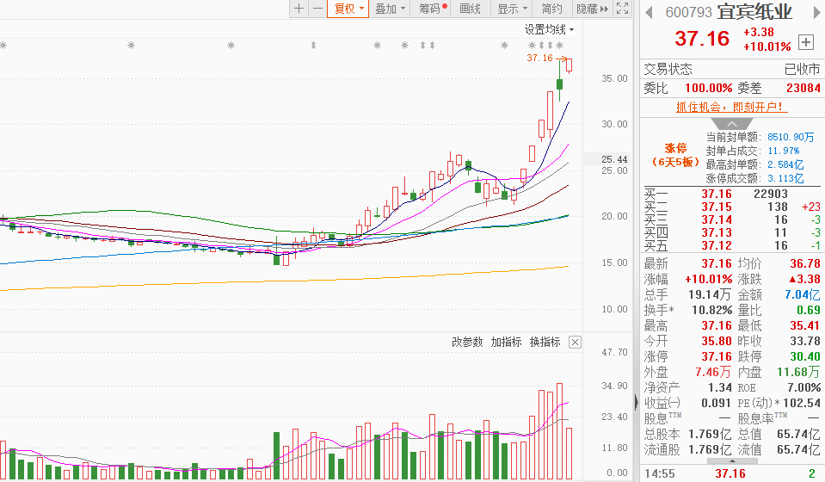
Task: Click the 已收市 trading status
Action: point(802,69)
